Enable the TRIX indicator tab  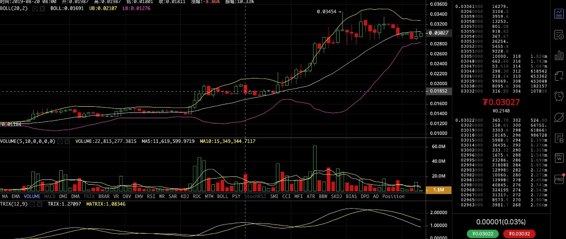pos(89,196)
